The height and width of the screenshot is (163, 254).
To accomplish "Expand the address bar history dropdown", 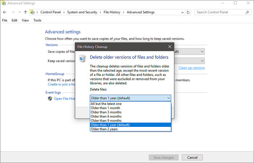I will (x=182, y=12).
